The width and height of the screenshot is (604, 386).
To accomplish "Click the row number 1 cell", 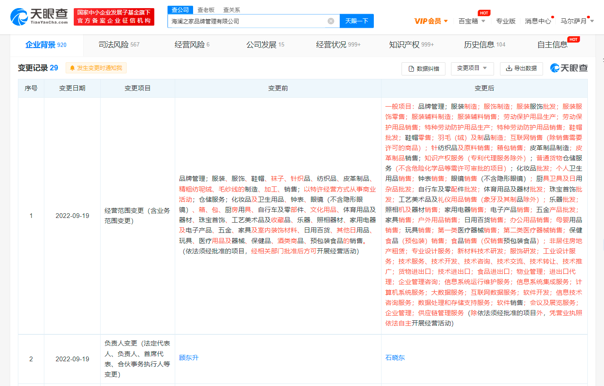I will [x=31, y=216].
